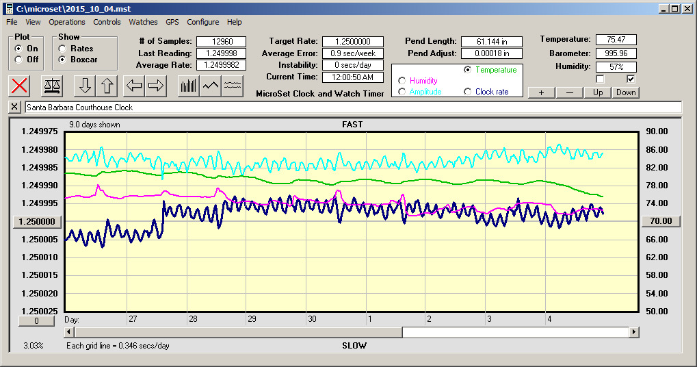Click the plus zoom button
The image size is (697, 367).
click(542, 92)
